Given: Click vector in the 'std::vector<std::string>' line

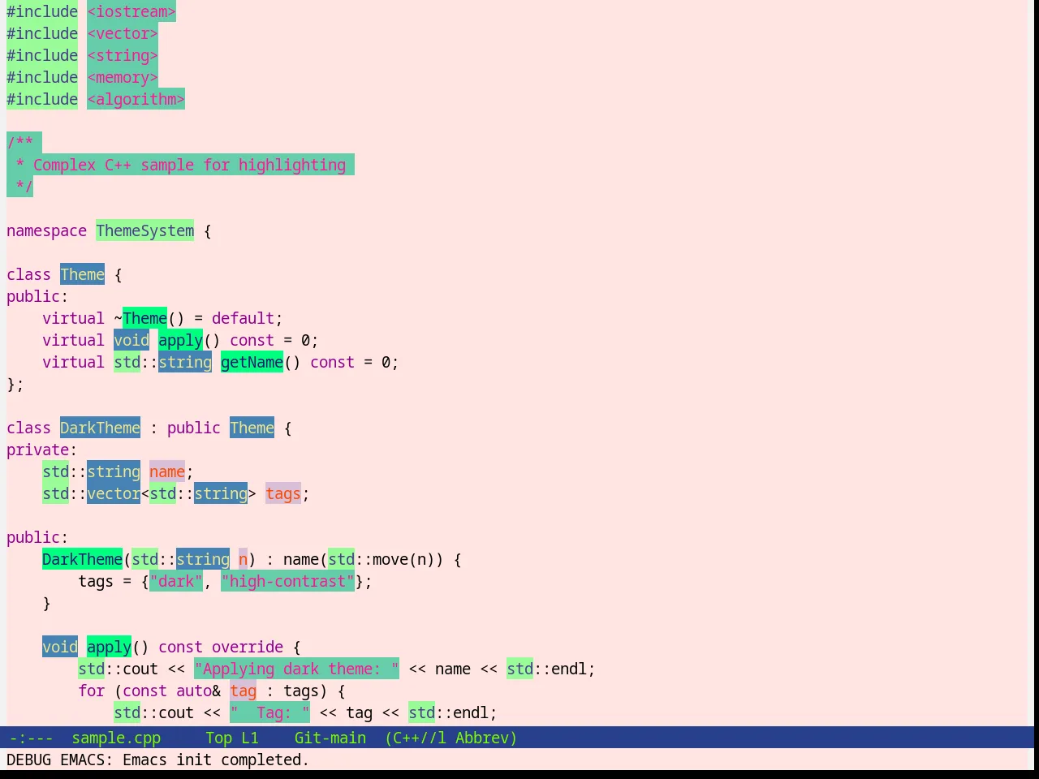Looking at the screenshot, I should click(x=114, y=493).
